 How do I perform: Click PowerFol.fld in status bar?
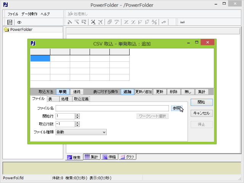coord(13,178)
